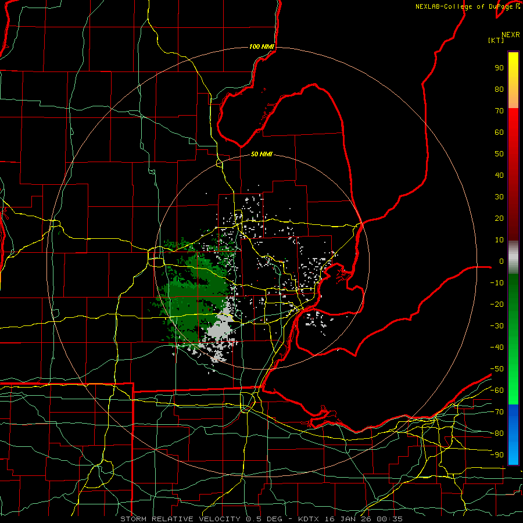Pick the yellow segment atop the color bar

tap(513, 80)
